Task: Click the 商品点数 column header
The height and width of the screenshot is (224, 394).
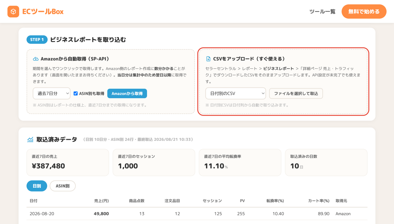Action: tap(137, 201)
